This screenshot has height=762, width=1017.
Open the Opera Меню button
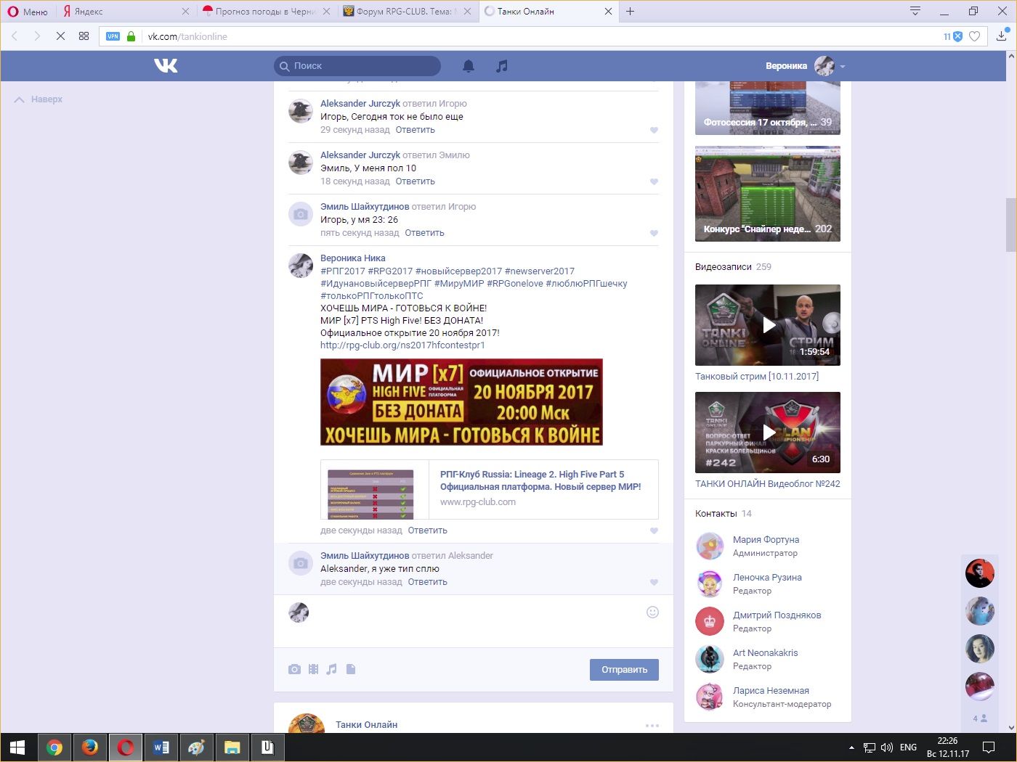pos(28,12)
